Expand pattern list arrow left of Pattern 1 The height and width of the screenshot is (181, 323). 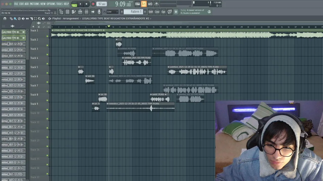[x=122, y=12]
